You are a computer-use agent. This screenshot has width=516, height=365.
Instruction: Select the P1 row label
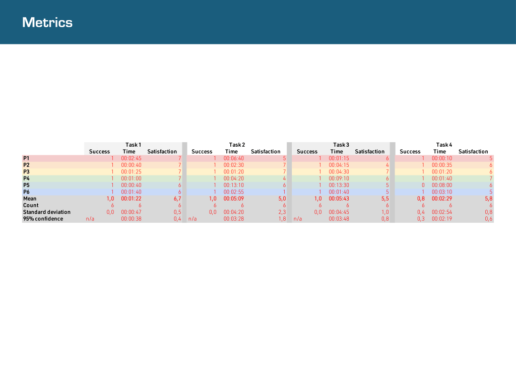pos(26,158)
